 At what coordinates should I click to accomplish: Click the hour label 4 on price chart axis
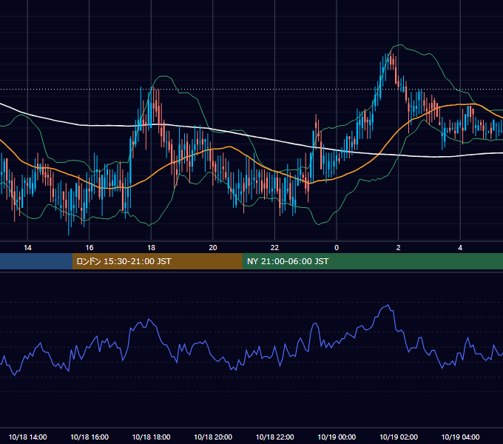point(460,248)
